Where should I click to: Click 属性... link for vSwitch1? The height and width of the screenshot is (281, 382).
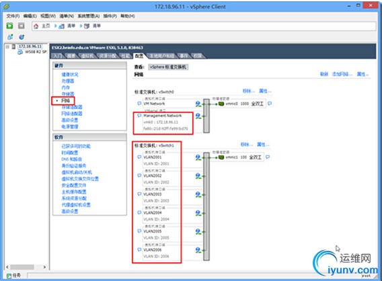click(263, 145)
